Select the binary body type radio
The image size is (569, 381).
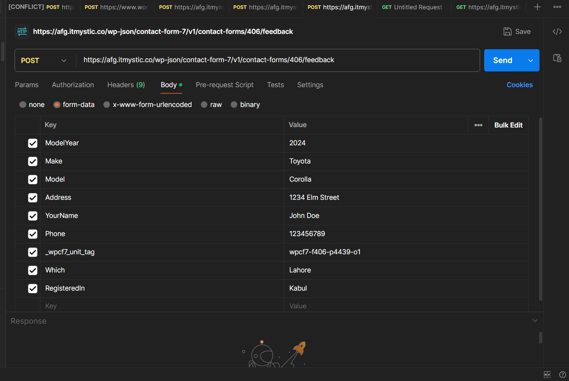(x=234, y=105)
